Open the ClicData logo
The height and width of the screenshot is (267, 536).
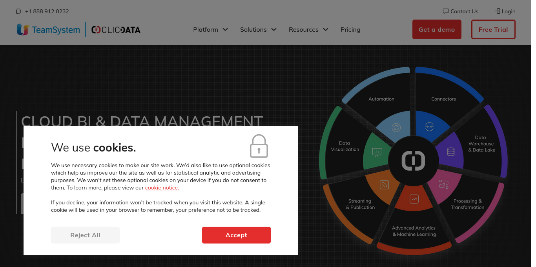(116, 30)
